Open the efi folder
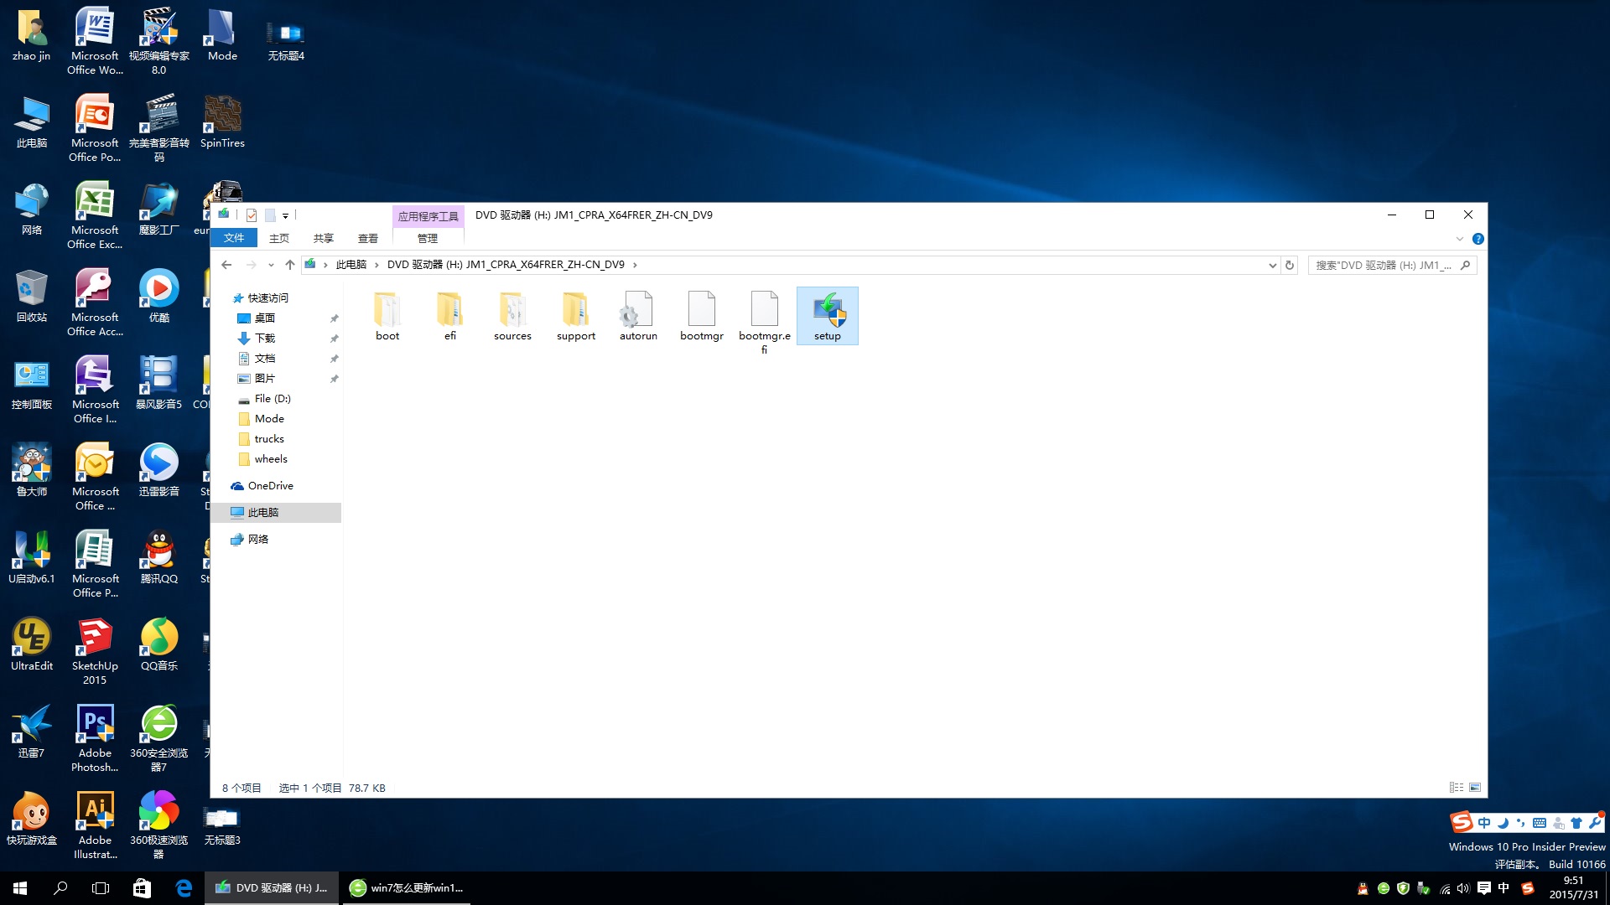Viewport: 1610px width, 905px height. 449,315
